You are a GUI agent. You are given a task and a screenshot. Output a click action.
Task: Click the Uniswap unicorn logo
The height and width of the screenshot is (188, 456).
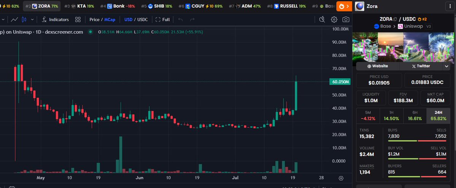tap(400, 26)
